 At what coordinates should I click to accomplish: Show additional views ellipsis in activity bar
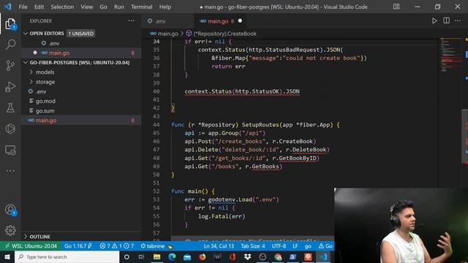coord(10,171)
